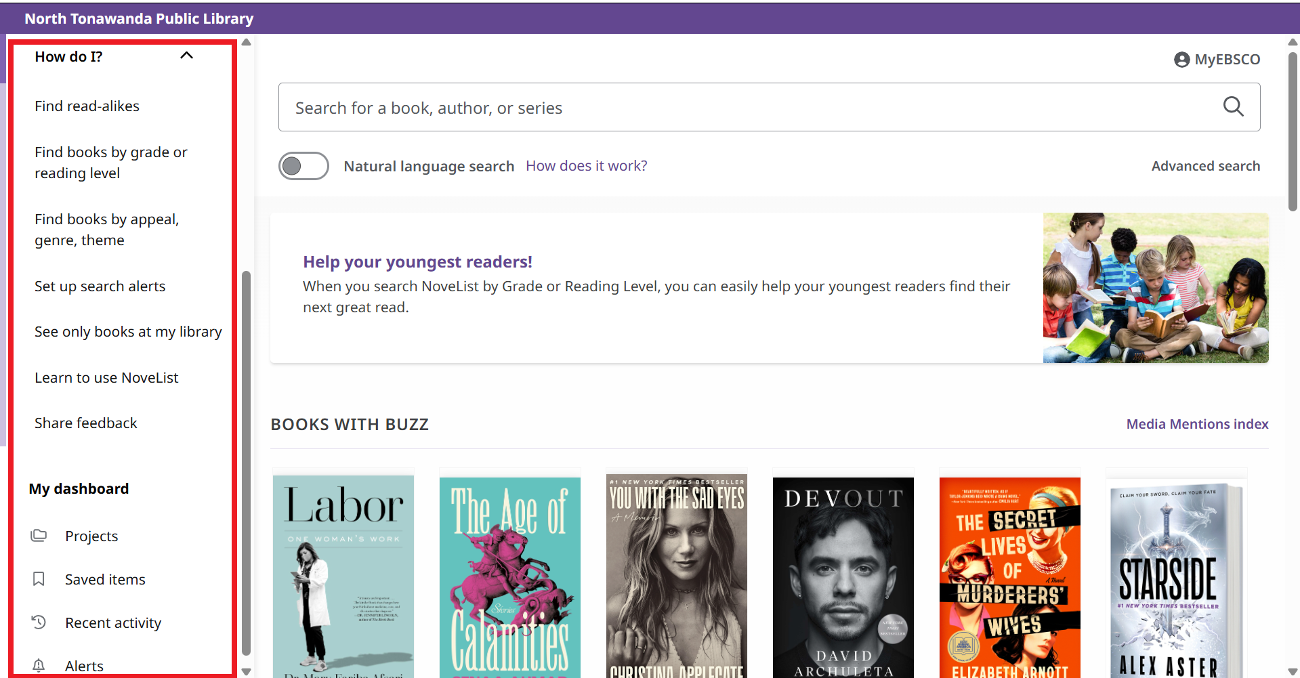Open Find books by grade or reading level
The width and height of the screenshot is (1300, 678).
111,163
